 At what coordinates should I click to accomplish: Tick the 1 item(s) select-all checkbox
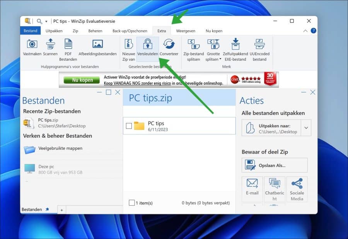pos(131,203)
